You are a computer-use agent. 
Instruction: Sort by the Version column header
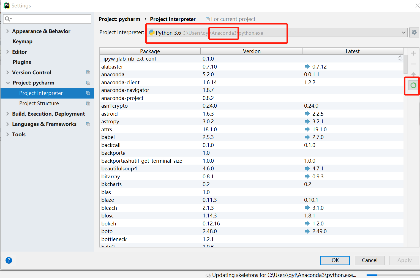252,51
